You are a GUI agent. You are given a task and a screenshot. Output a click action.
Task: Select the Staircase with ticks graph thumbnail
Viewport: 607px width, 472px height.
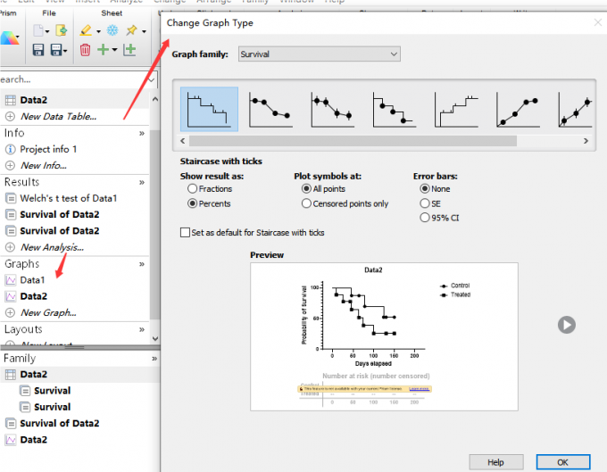[209, 109]
